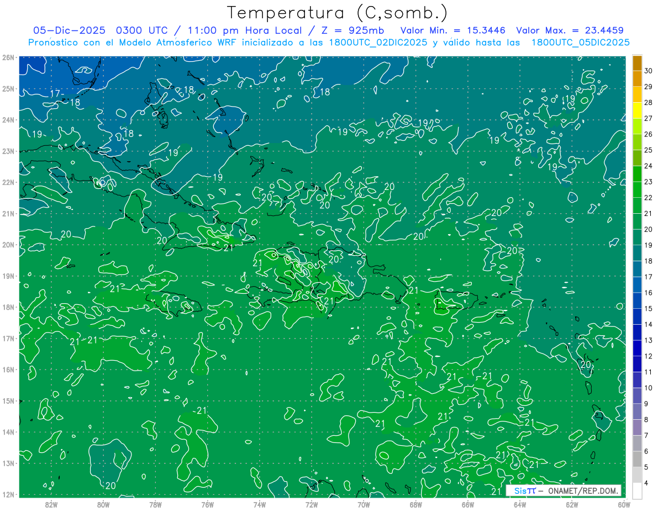
Task: Click the '12N' latitude label
Action: coord(8,494)
